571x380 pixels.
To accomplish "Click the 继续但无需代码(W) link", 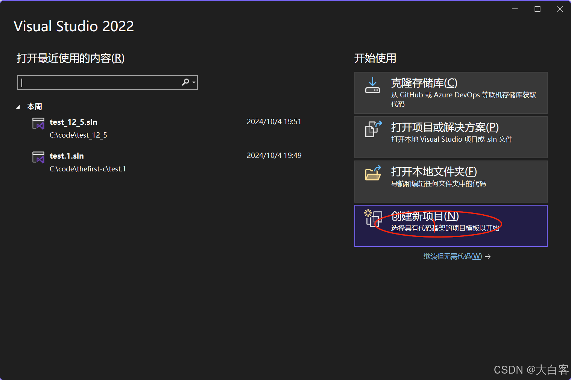I will (457, 256).
